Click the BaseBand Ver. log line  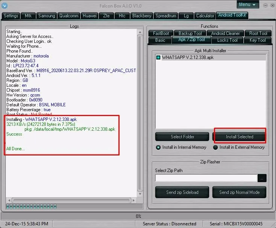click(71, 71)
